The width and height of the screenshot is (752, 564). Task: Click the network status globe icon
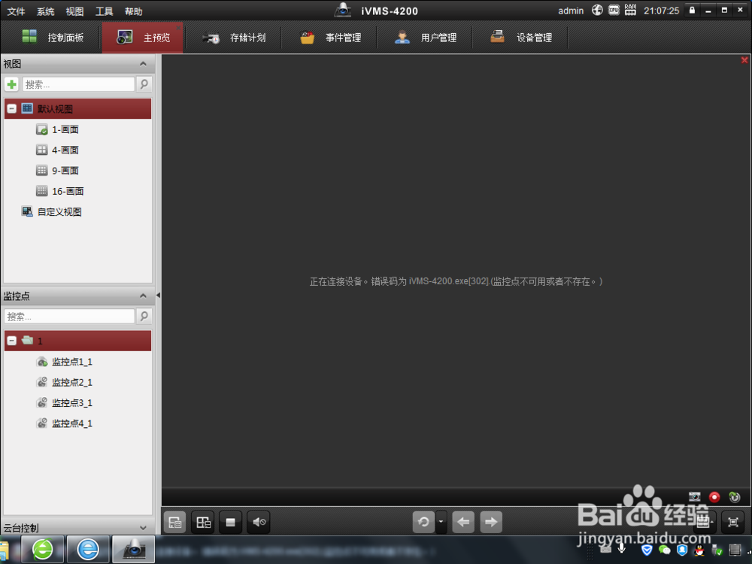597,10
